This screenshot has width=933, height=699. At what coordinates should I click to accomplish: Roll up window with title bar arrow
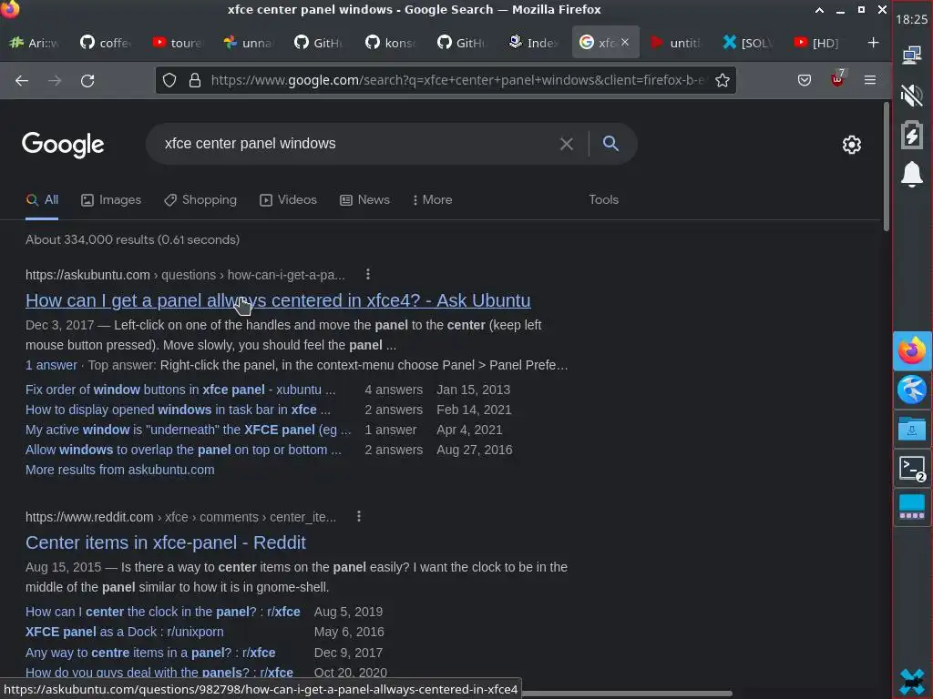pos(819,10)
